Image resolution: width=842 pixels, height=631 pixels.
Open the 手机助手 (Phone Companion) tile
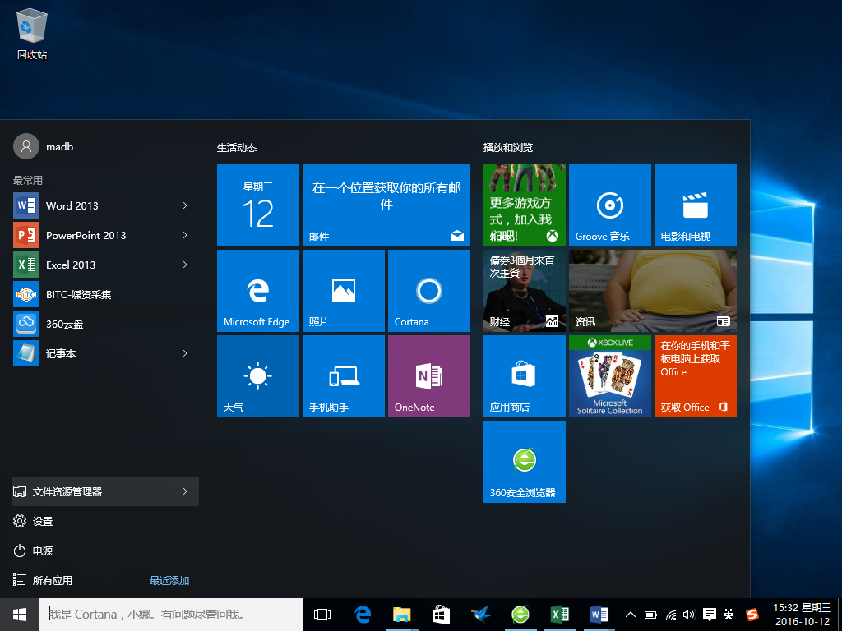tap(343, 376)
